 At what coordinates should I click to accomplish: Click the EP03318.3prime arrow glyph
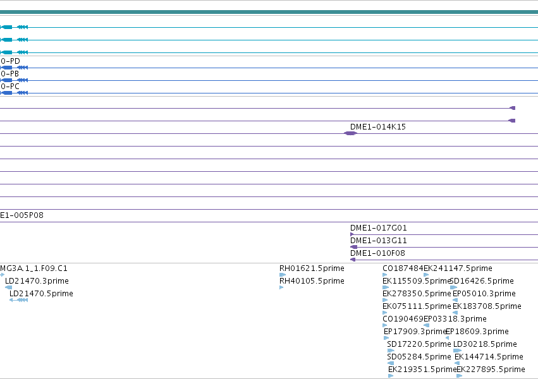point(427,325)
